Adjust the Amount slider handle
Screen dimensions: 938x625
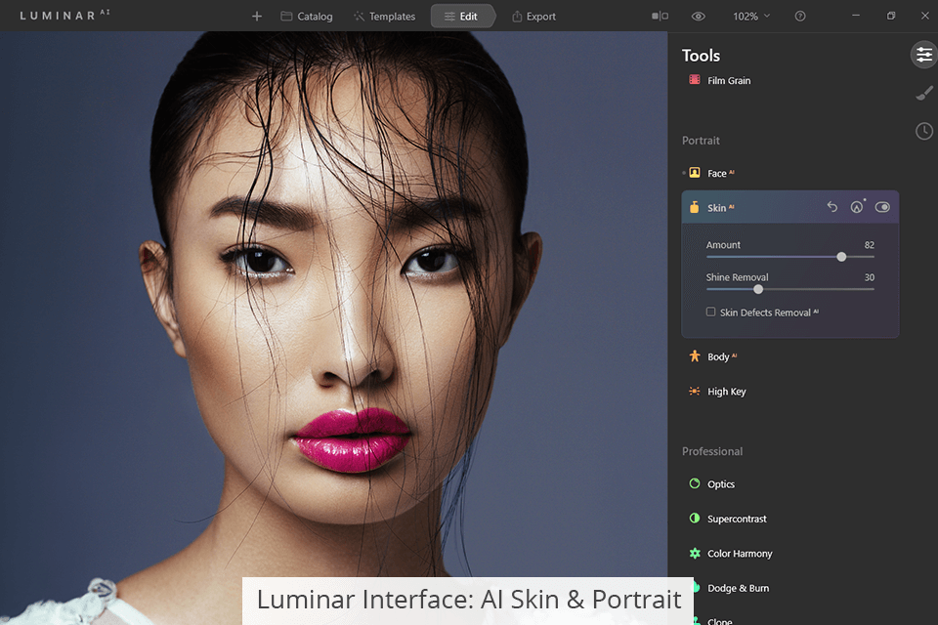coord(841,257)
